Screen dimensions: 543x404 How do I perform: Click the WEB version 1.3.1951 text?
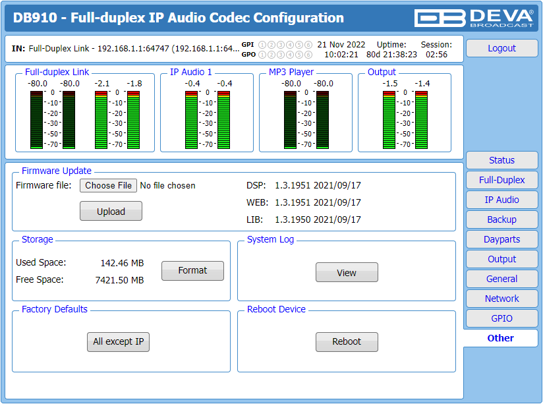point(318,202)
